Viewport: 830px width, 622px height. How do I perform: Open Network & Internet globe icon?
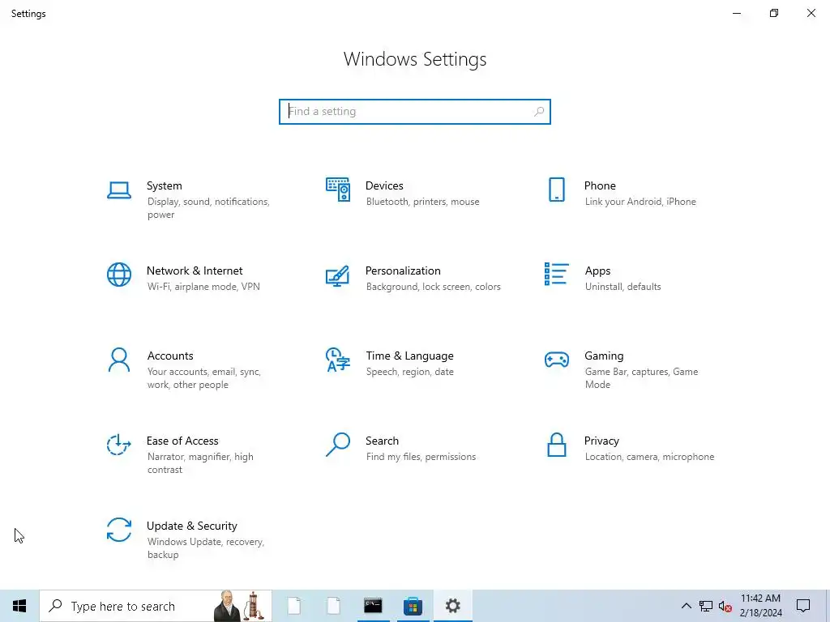pos(119,275)
